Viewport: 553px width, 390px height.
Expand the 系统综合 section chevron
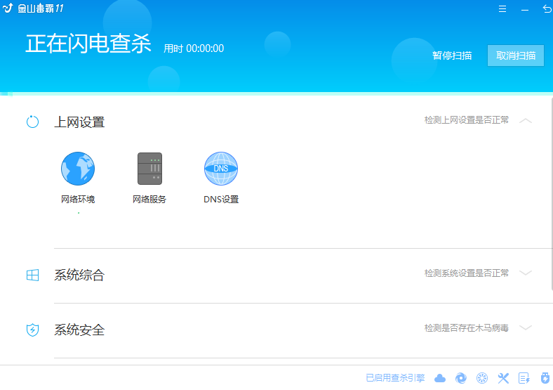[526, 273]
